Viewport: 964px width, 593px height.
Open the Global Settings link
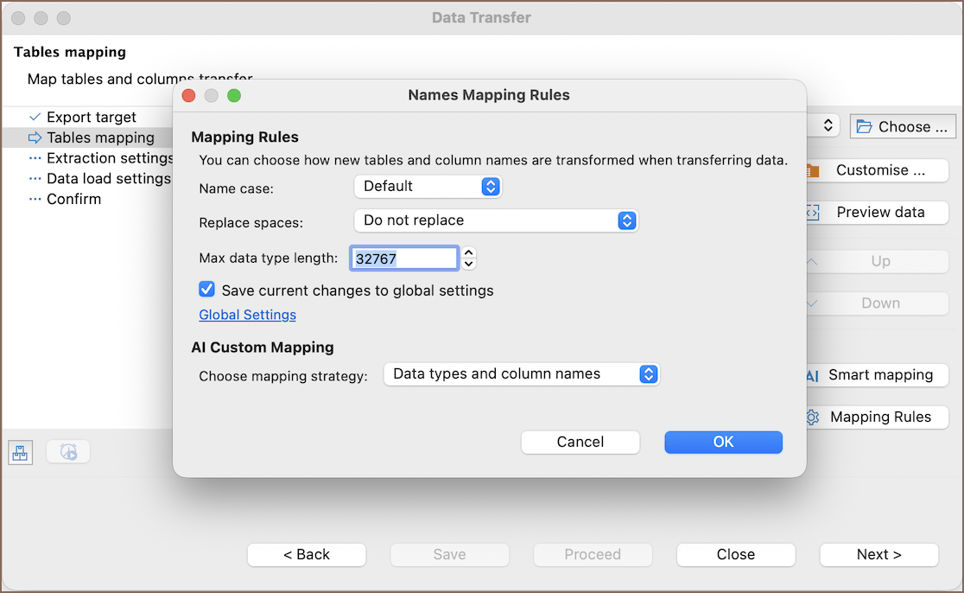tap(247, 315)
